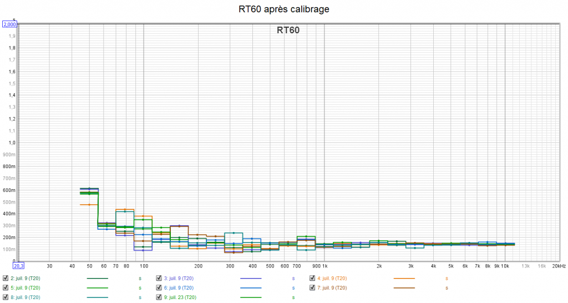Image resolution: width=568 pixels, height=303 pixels.
Task: Click the RT60 graph title label
Action: click(x=288, y=31)
